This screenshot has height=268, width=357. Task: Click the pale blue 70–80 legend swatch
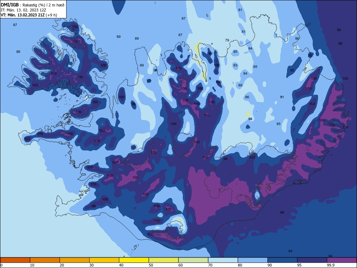[x=223, y=260]
